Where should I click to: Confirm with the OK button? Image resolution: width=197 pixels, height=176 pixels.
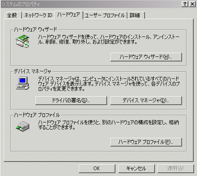(x=97, y=169)
